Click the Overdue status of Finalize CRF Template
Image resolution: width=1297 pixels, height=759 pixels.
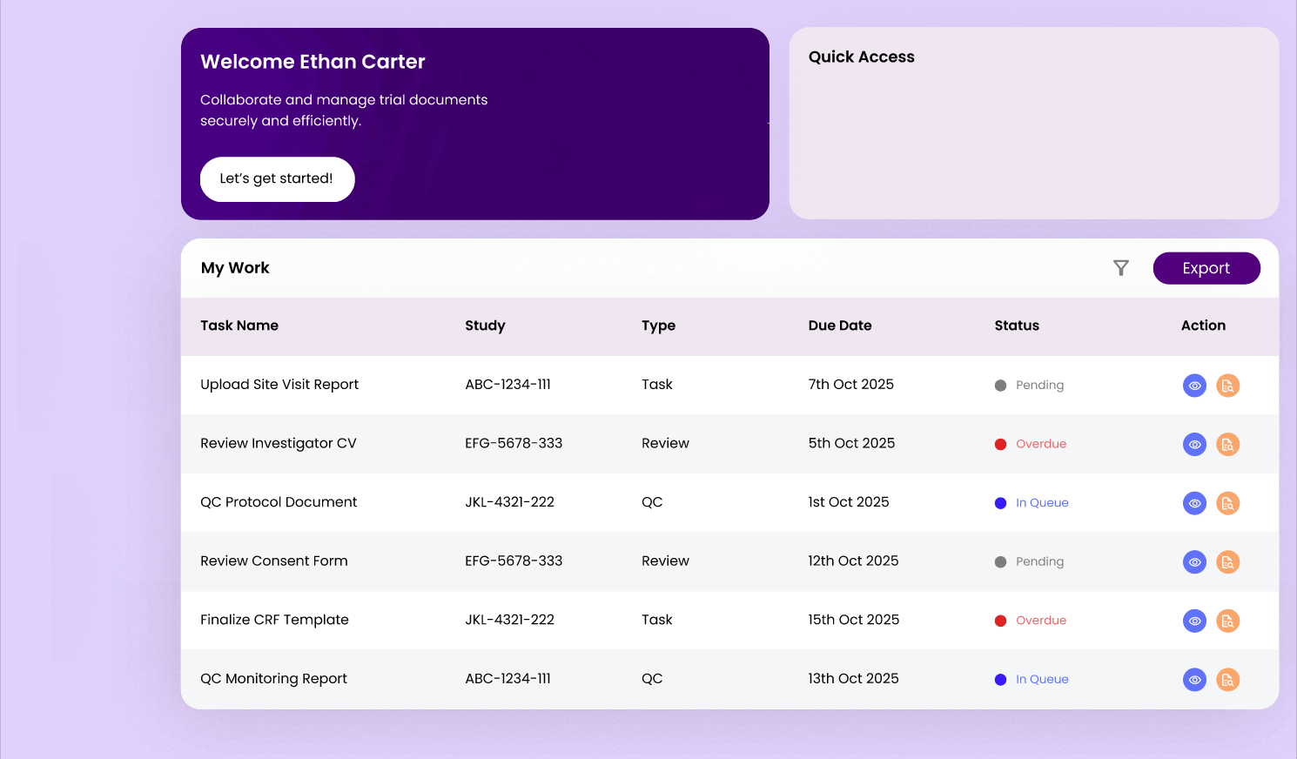[x=1040, y=621]
